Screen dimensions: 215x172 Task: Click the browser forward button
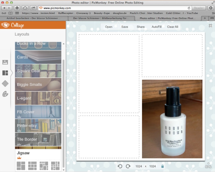pyautogui.click(x=9, y=8)
